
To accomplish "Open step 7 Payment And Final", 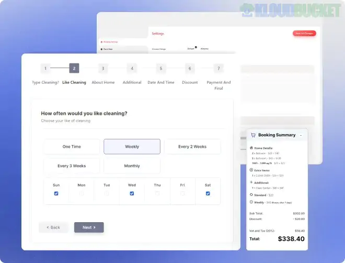I will pos(218,68).
